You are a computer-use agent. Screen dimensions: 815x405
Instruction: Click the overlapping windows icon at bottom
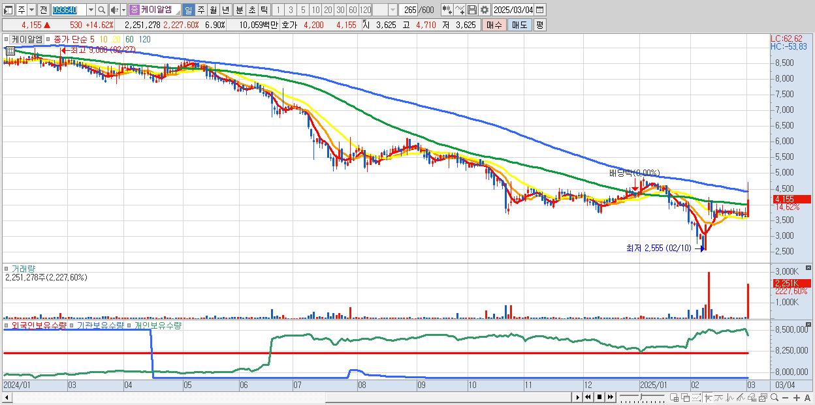(686, 397)
